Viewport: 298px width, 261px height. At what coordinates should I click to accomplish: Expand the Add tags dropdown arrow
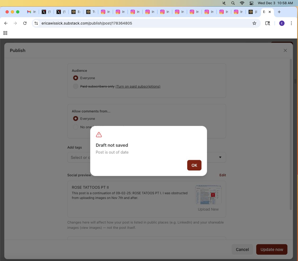[x=220, y=157]
